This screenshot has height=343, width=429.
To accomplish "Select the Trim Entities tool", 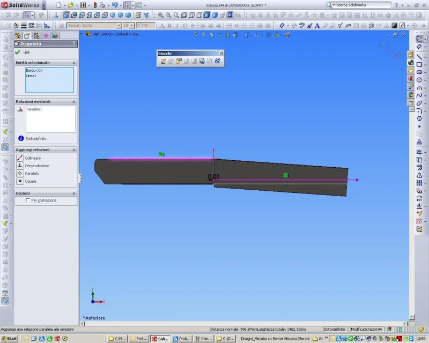I will pyautogui.click(x=419, y=152).
